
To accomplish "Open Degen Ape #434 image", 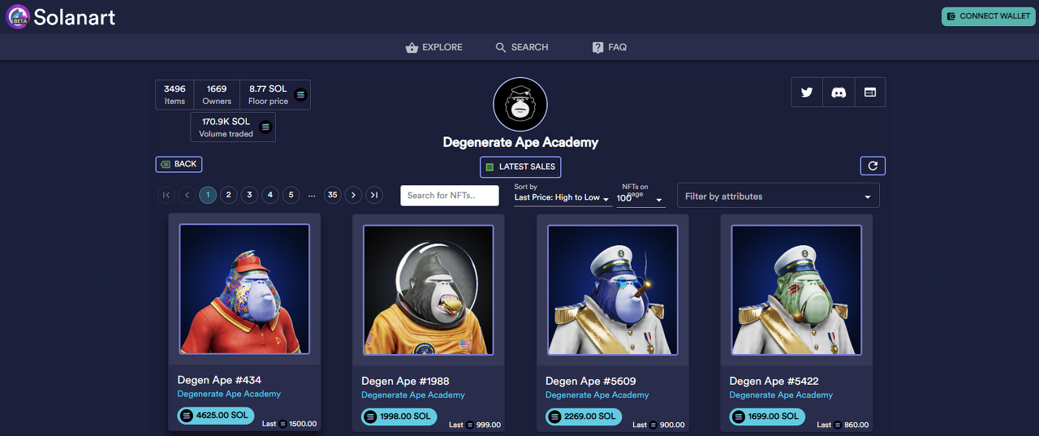I will (244, 289).
